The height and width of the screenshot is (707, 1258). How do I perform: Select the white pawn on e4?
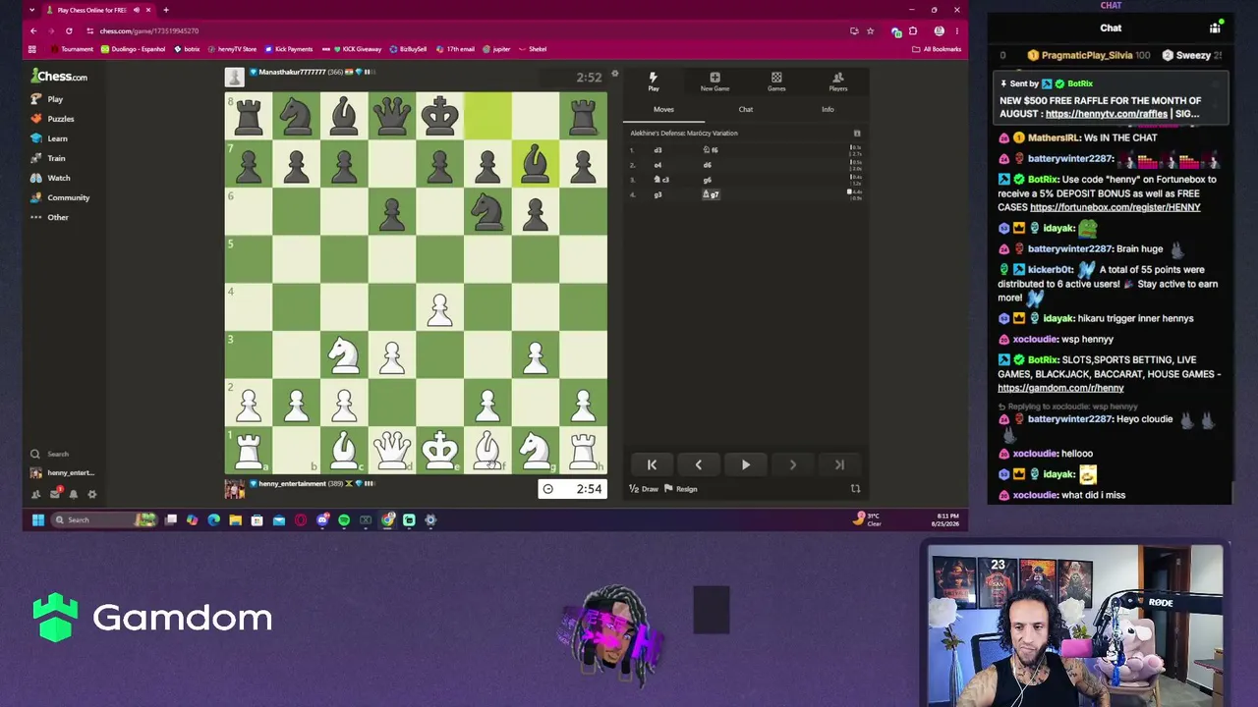(439, 307)
